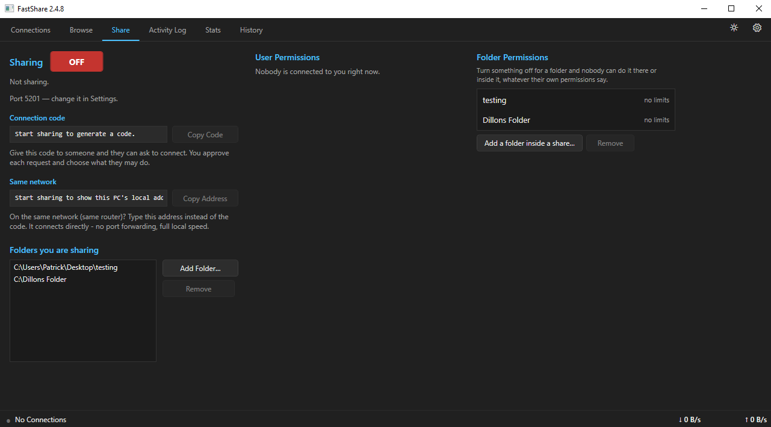
Task: Select C:\Dillons Folder in shared folders list
Action: click(x=83, y=279)
